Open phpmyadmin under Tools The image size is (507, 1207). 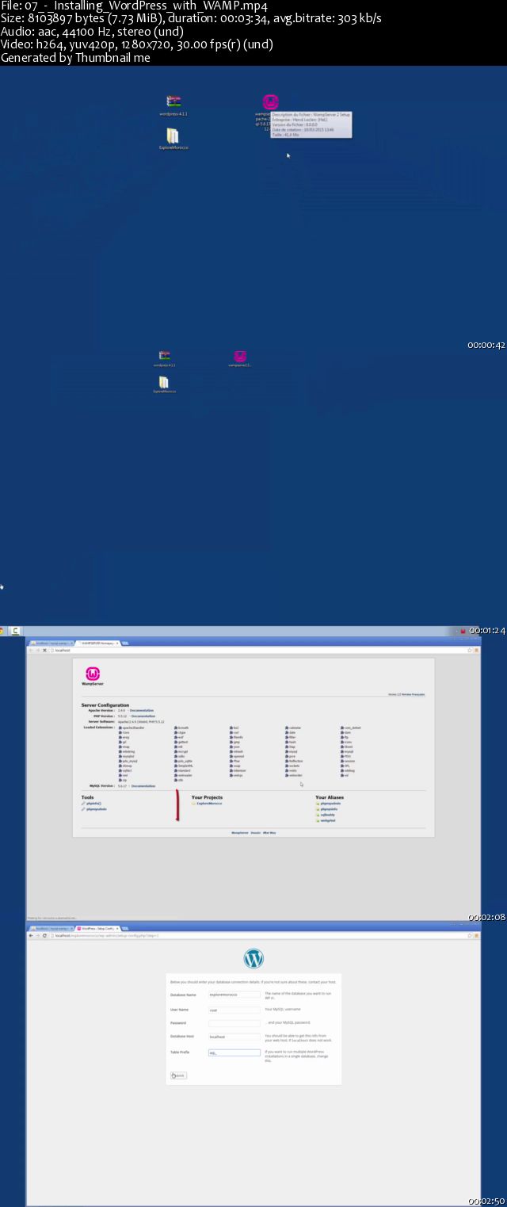coord(97,809)
